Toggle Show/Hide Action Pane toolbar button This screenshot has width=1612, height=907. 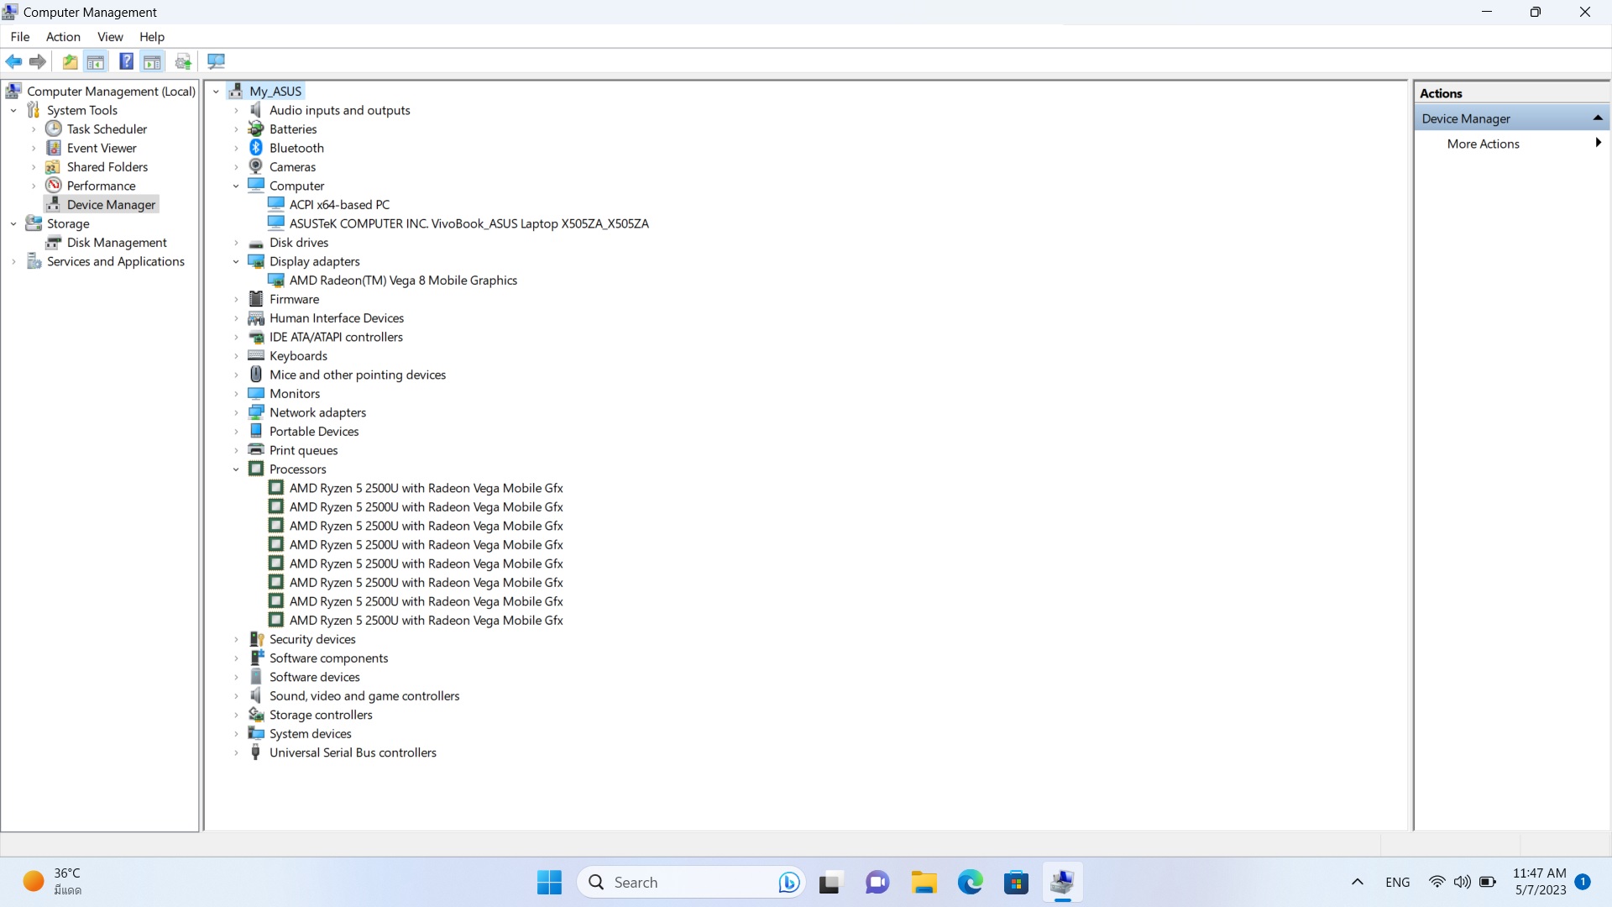[152, 61]
